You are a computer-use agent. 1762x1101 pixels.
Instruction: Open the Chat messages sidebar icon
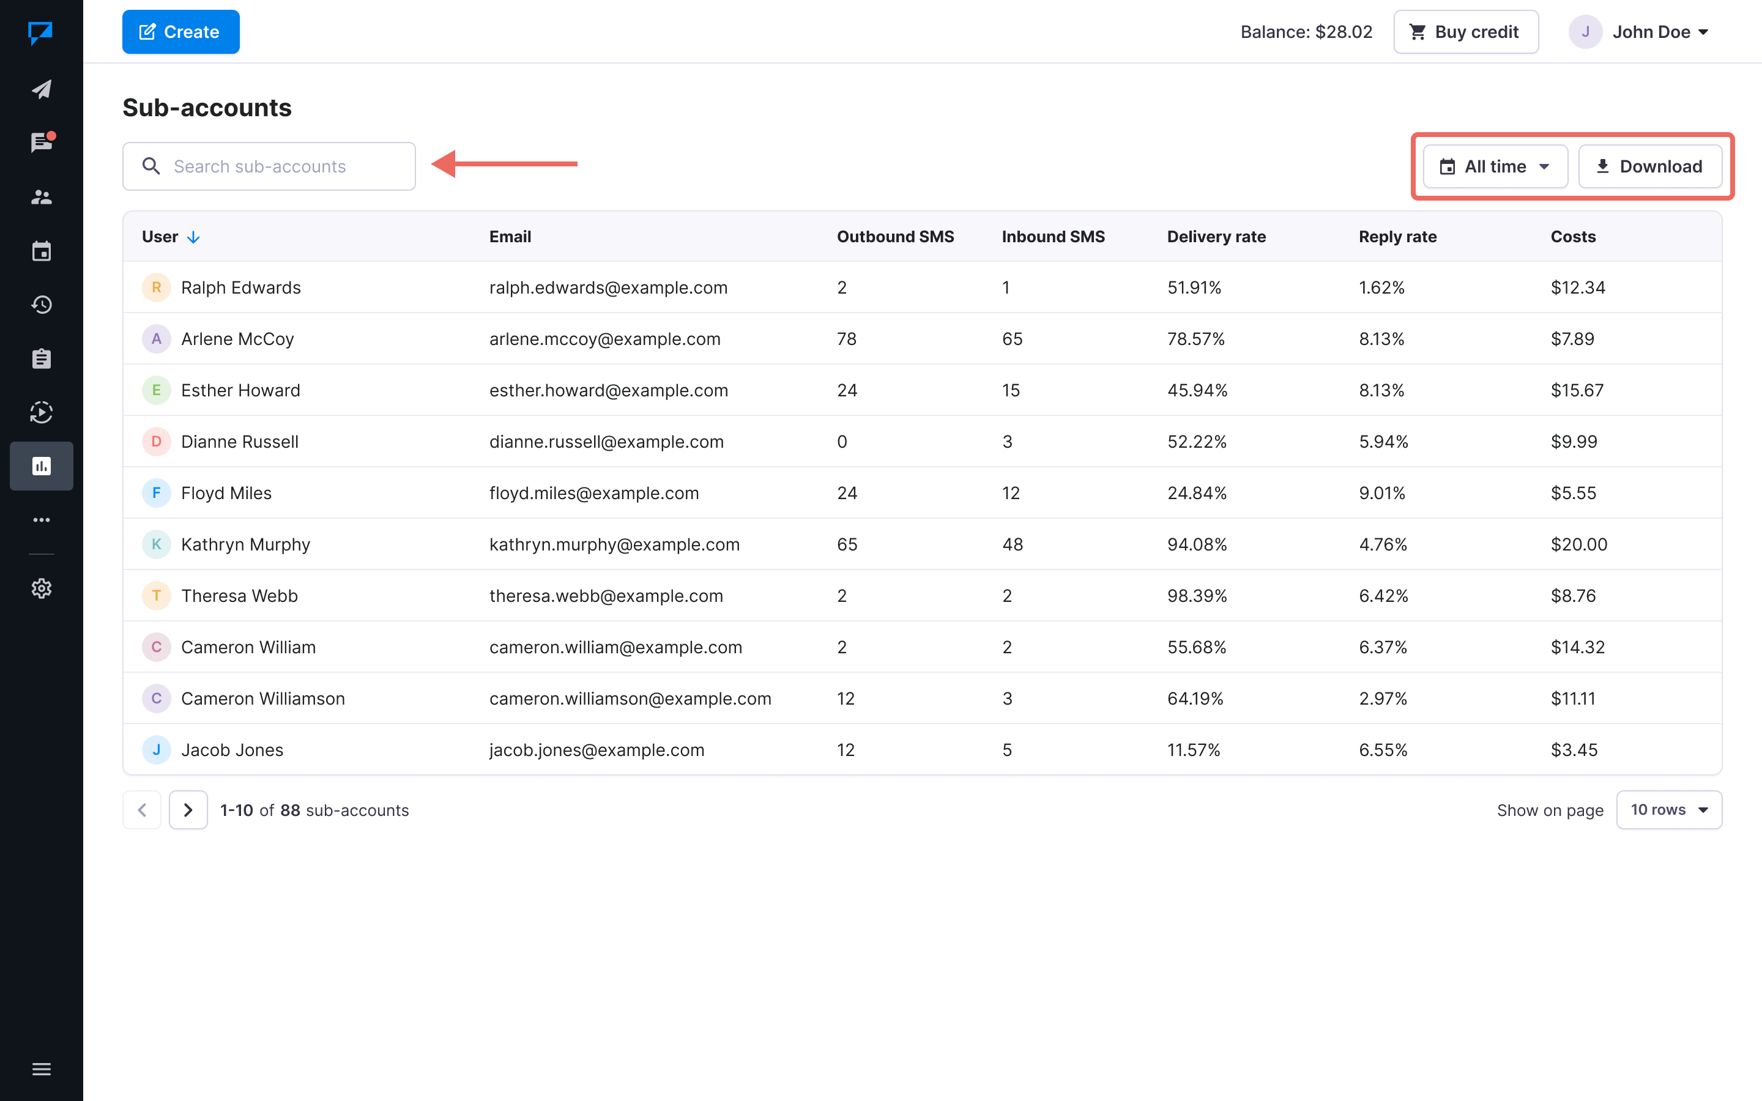coord(42,143)
